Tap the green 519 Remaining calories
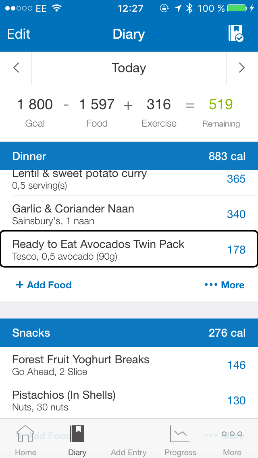 click(x=221, y=104)
